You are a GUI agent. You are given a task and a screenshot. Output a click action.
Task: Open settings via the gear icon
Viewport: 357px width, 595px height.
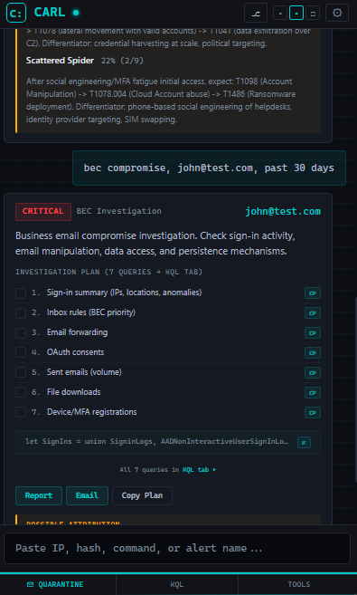337,13
